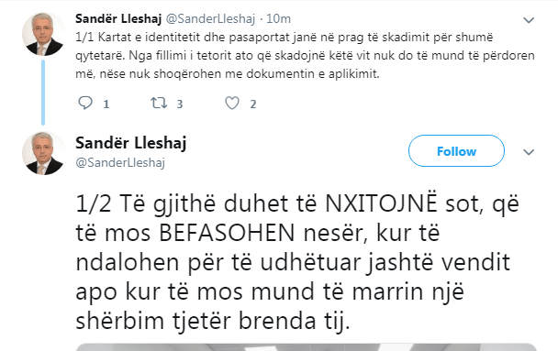Click the @SanderLleshaj handle in the top tweet
The height and width of the screenshot is (351, 558).
(x=211, y=18)
